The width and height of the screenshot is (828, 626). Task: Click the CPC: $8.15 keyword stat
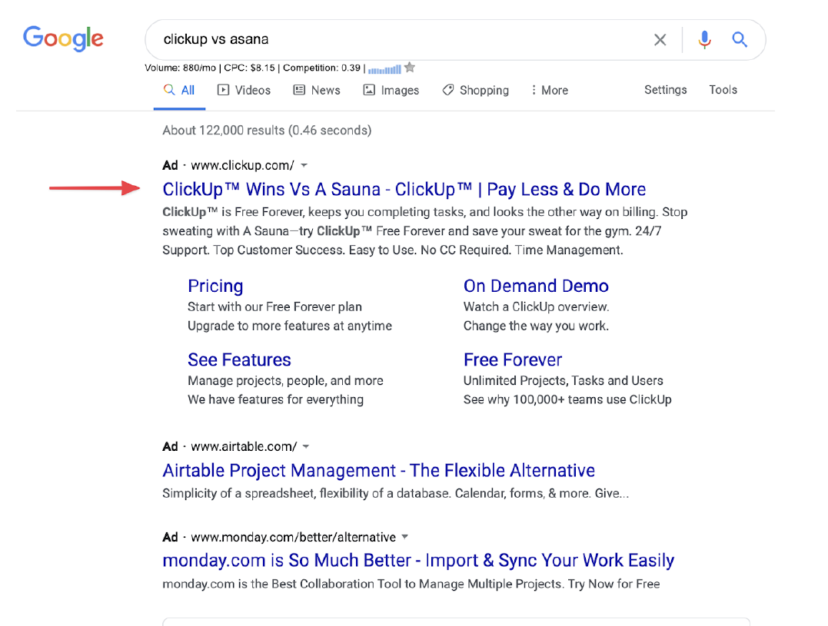point(249,68)
